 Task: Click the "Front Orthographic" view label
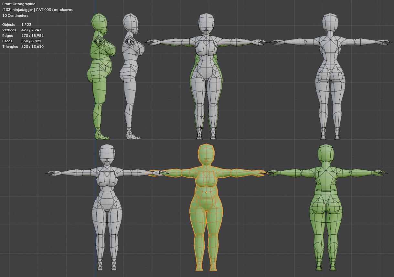click(x=19, y=4)
